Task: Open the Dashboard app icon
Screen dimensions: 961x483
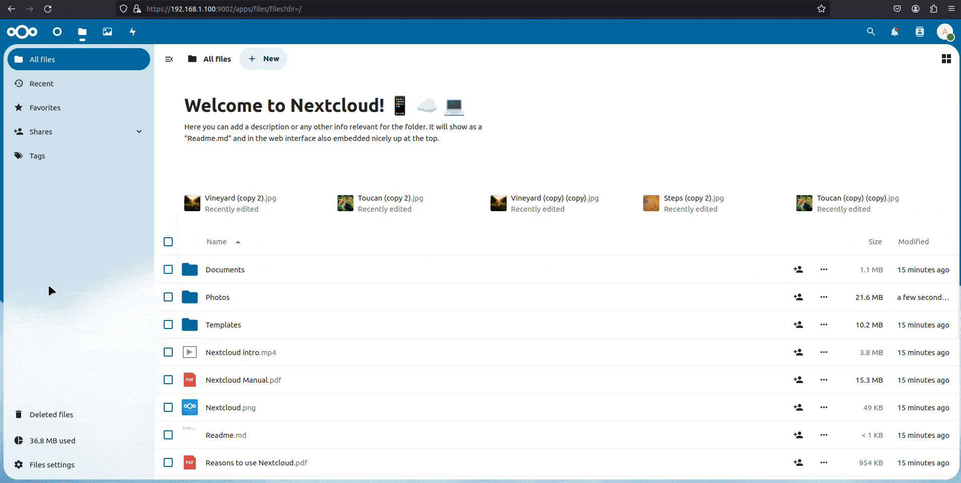Action: coord(57,32)
